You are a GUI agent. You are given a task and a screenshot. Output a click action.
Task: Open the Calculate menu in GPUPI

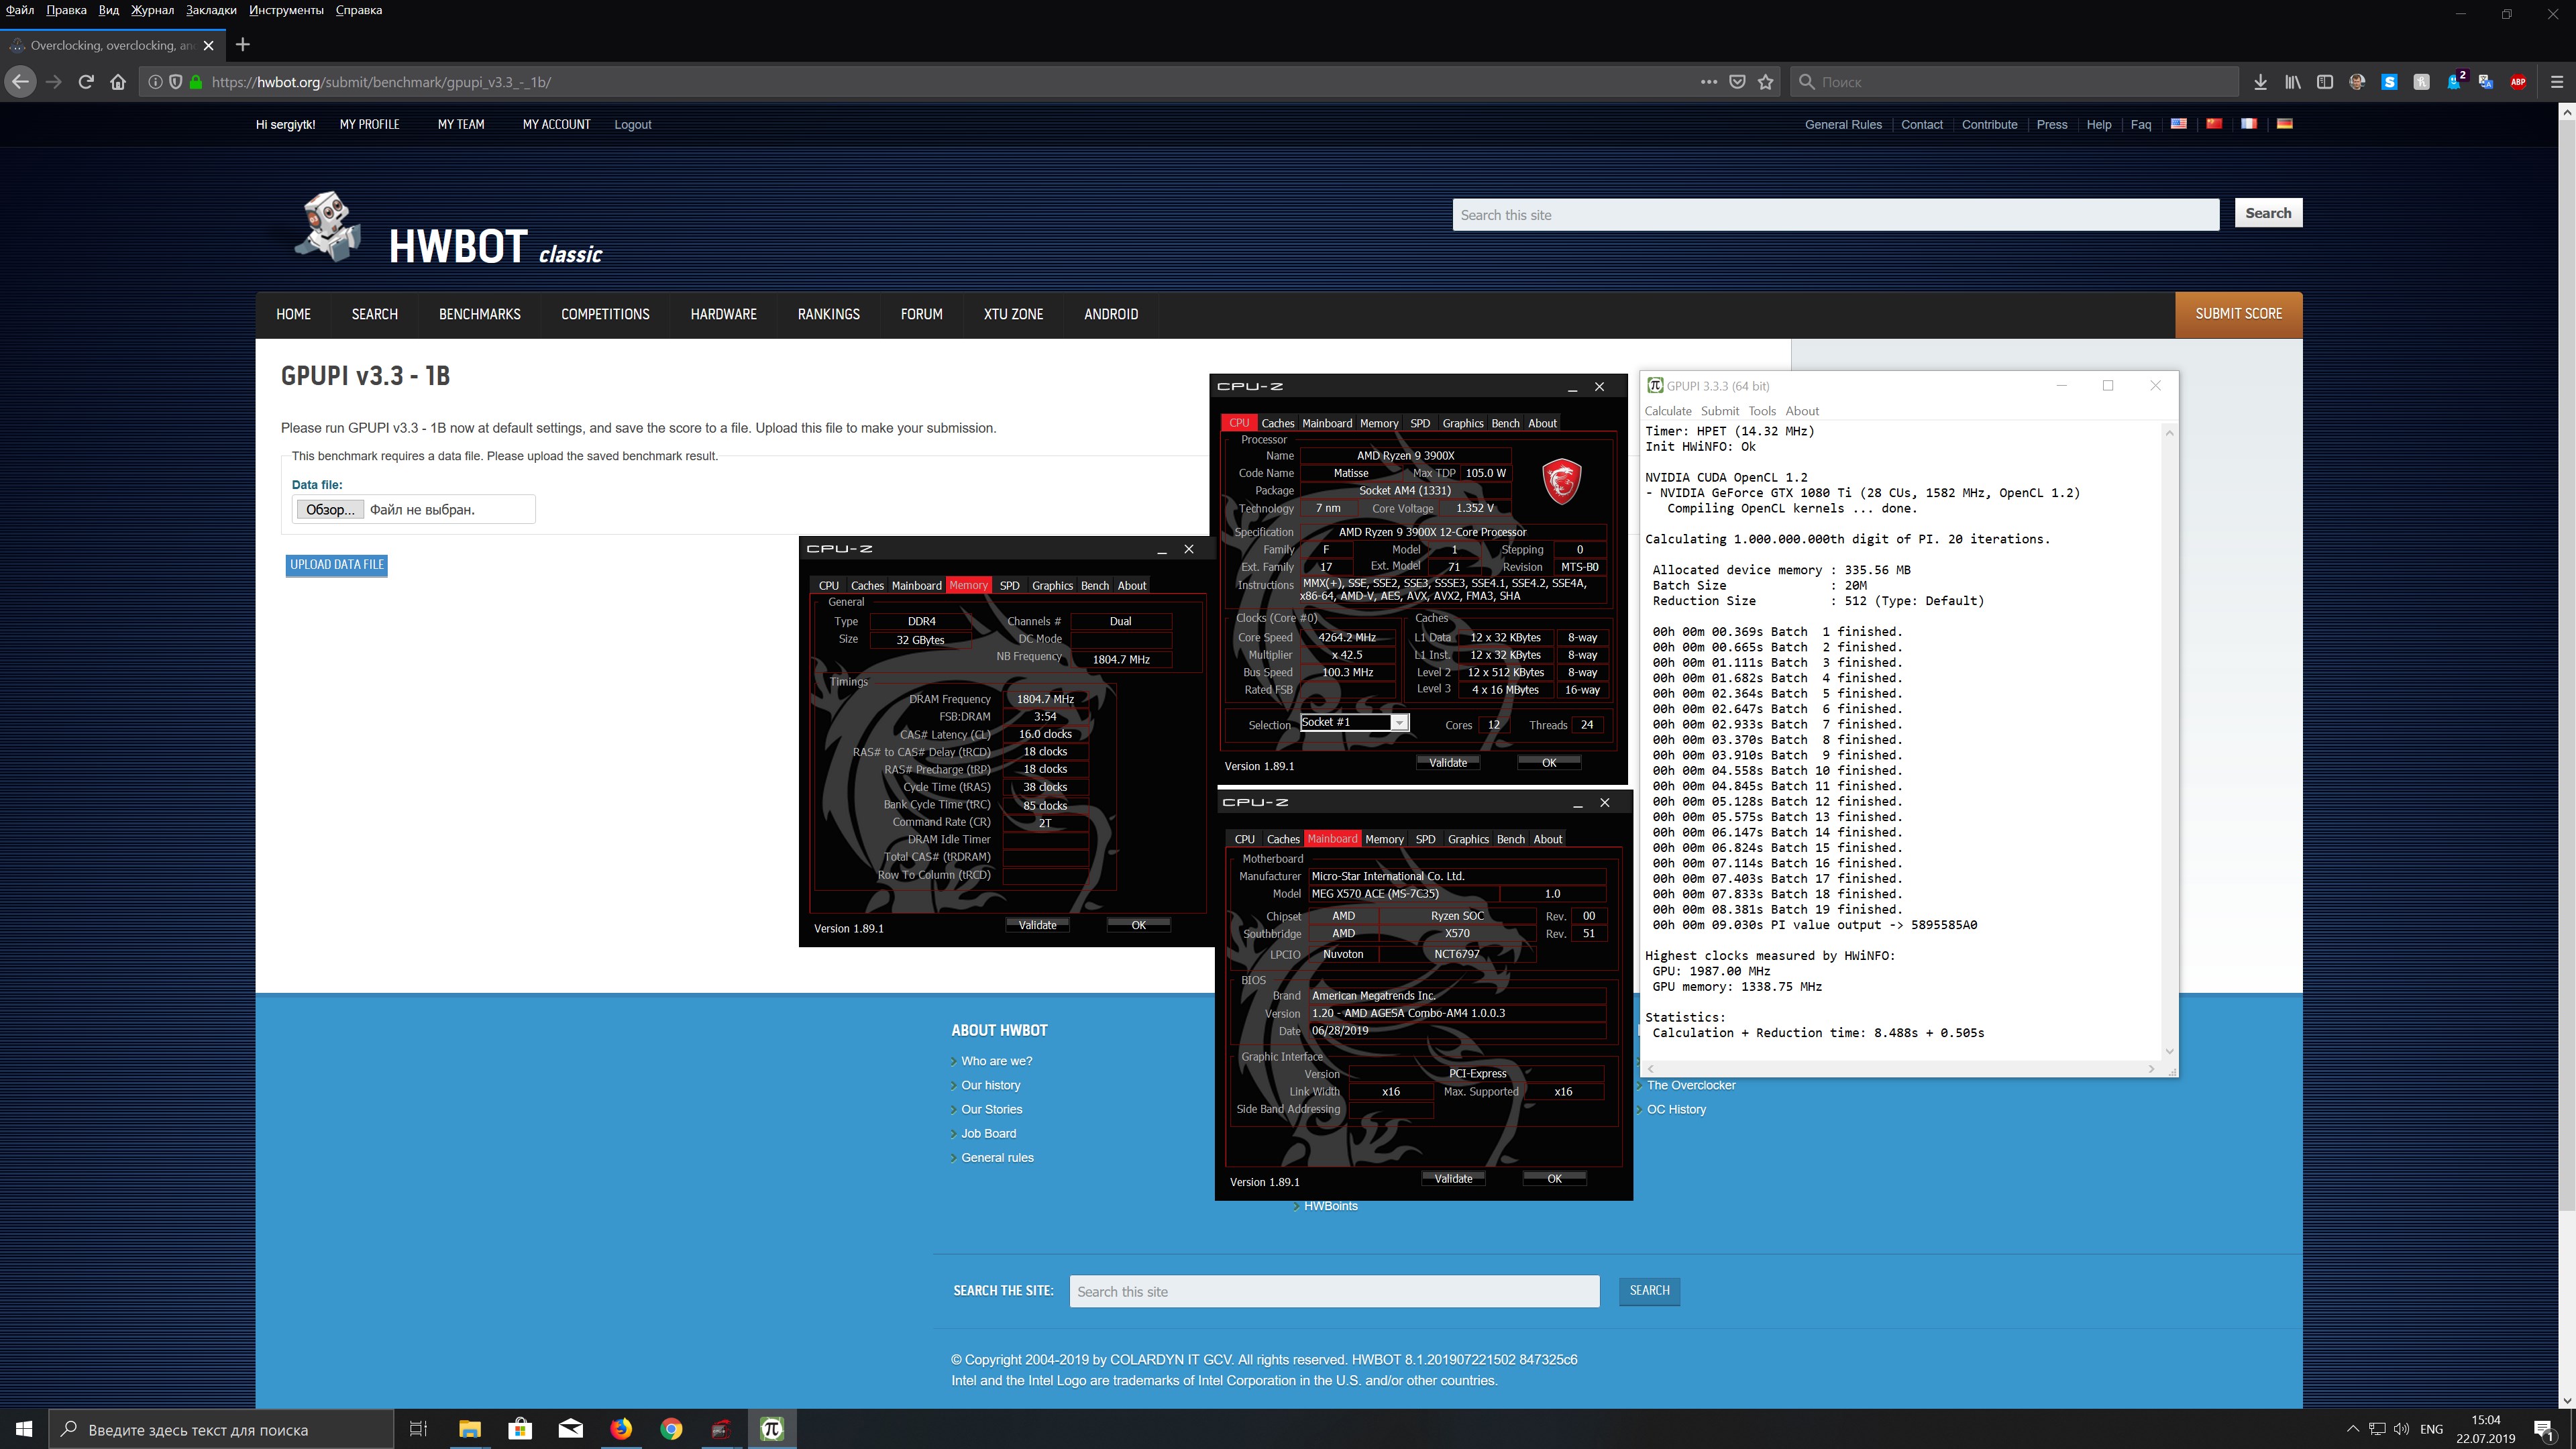(1668, 411)
